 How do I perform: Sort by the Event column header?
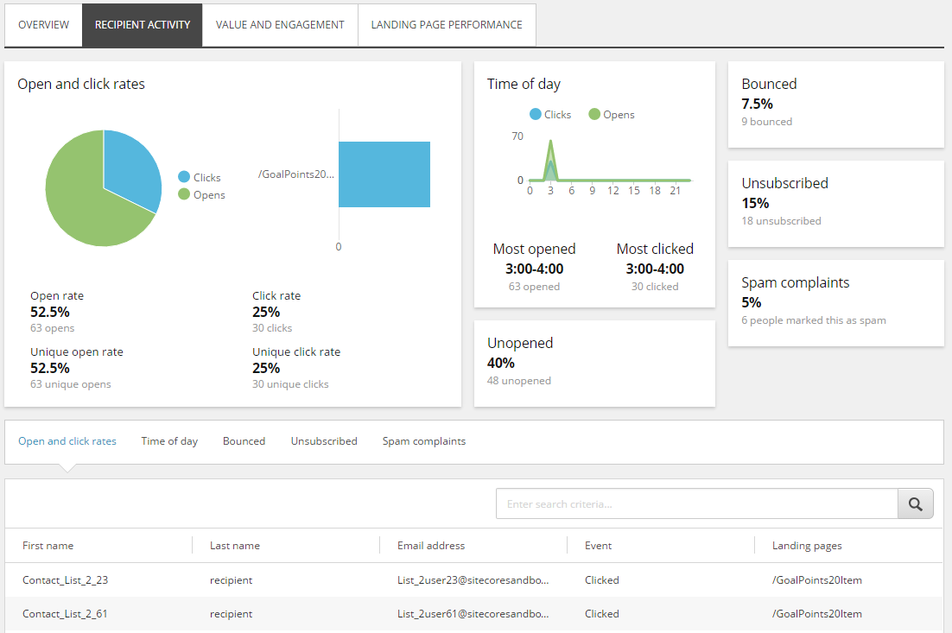598,546
